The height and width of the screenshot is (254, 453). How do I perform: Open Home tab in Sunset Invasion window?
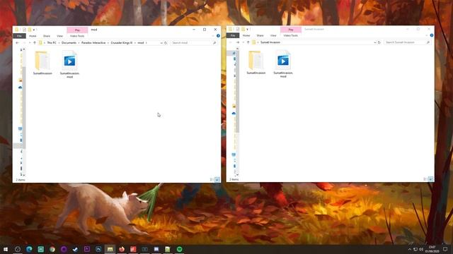click(x=246, y=36)
